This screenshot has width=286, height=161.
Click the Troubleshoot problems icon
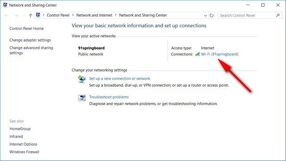pos(82,98)
